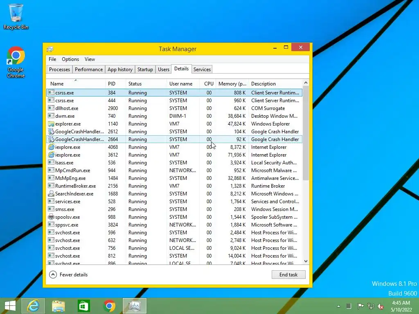Screen dimensions: 419x314
Task: Select the Recycle Bin desktop icon
Action: (x=16, y=16)
